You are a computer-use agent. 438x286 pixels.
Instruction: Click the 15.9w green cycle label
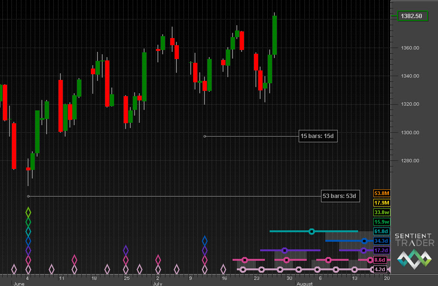381,222
